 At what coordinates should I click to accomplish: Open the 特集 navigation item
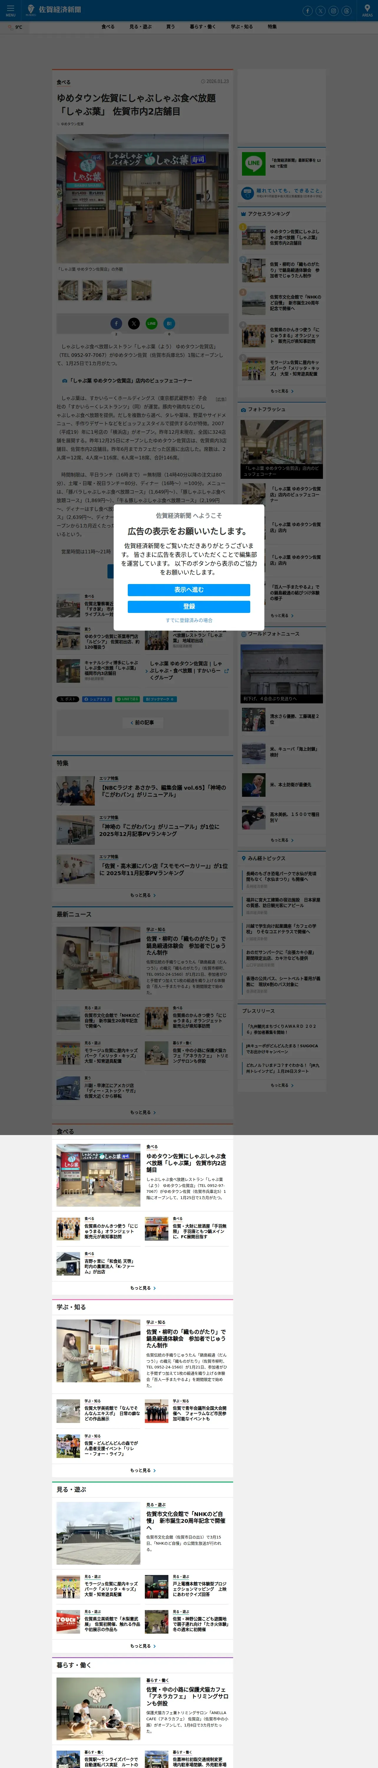[272, 27]
